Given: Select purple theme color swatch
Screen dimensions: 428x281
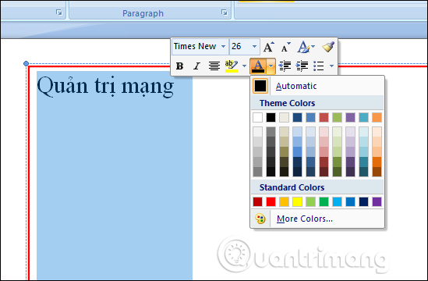Looking at the screenshot, I should coord(350,118).
